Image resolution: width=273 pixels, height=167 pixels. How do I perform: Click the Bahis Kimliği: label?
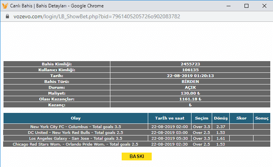[57, 64]
